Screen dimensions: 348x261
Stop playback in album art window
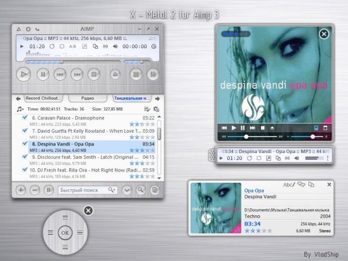[x=263, y=128]
